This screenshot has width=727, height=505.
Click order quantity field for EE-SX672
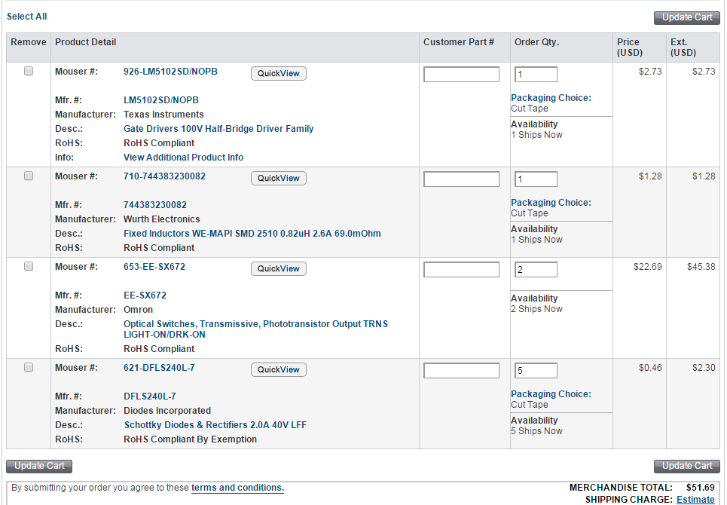click(536, 270)
